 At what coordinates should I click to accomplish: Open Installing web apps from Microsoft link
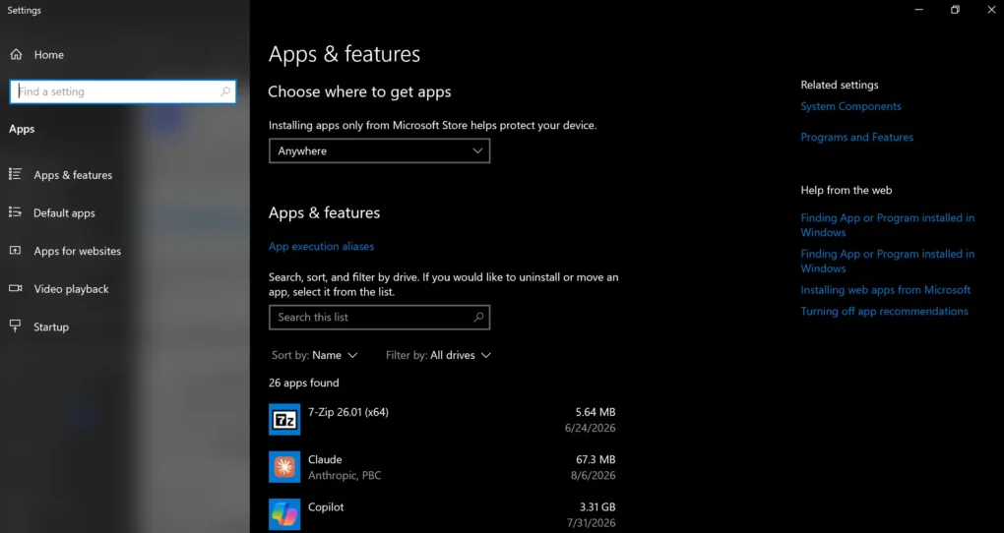pos(886,290)
